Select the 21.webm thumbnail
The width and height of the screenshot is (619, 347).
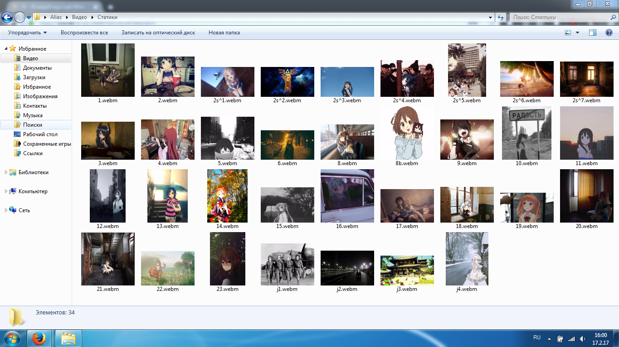108,259
